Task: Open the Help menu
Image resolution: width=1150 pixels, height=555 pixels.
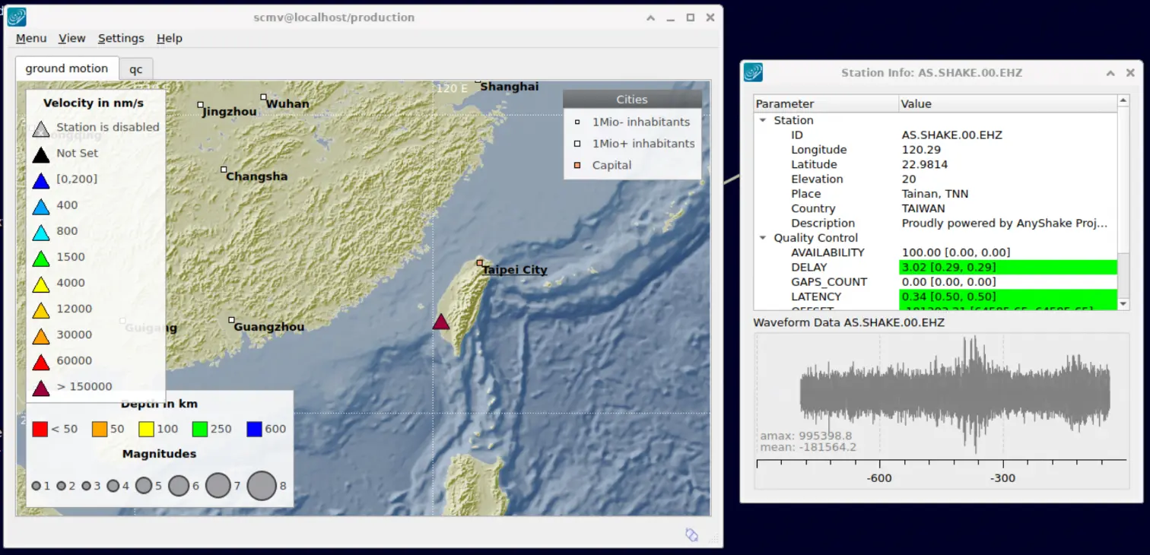Action: [170, 38]
